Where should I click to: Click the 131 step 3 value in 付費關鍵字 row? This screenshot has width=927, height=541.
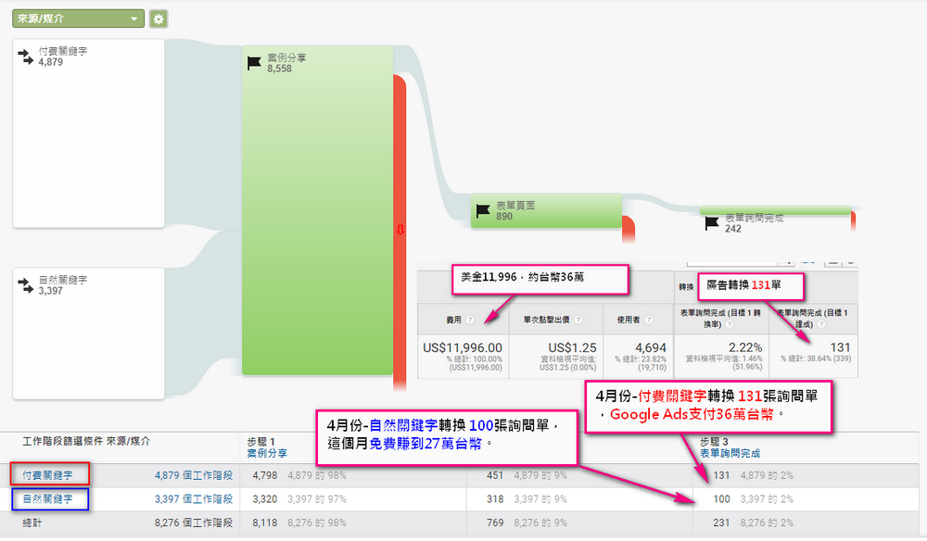click(721, 475)
